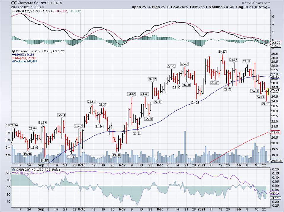
Task: Click the 24-Feb-2021 10:33am timestamp
Action: point(28,7)
